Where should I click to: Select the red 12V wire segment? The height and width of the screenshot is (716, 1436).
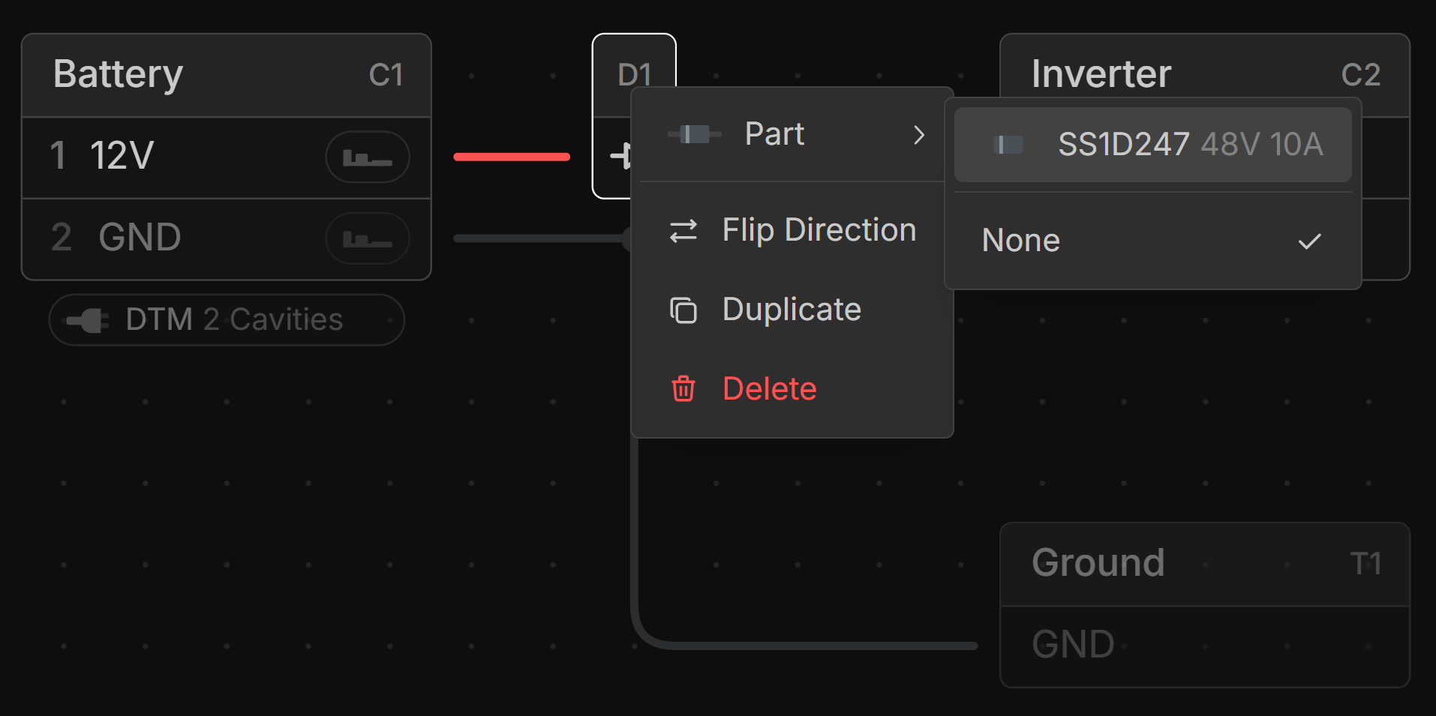pos(512,157)
